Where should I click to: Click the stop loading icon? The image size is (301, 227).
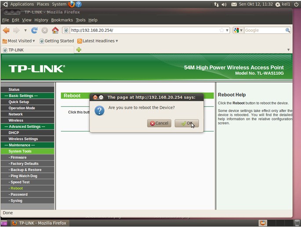coord(45,30)
